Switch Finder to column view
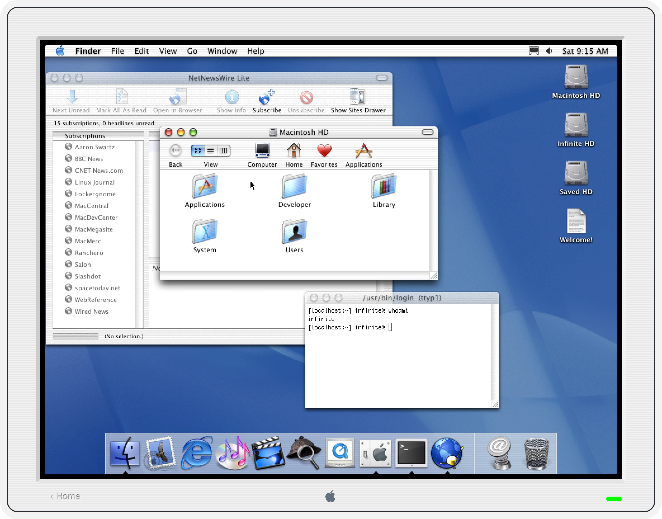662x519 pixels. 223,150
